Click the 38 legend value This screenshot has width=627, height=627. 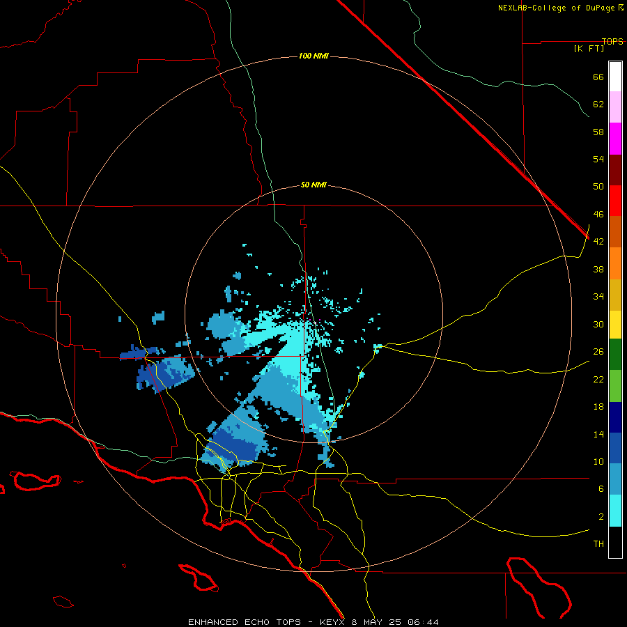(598, 270)
